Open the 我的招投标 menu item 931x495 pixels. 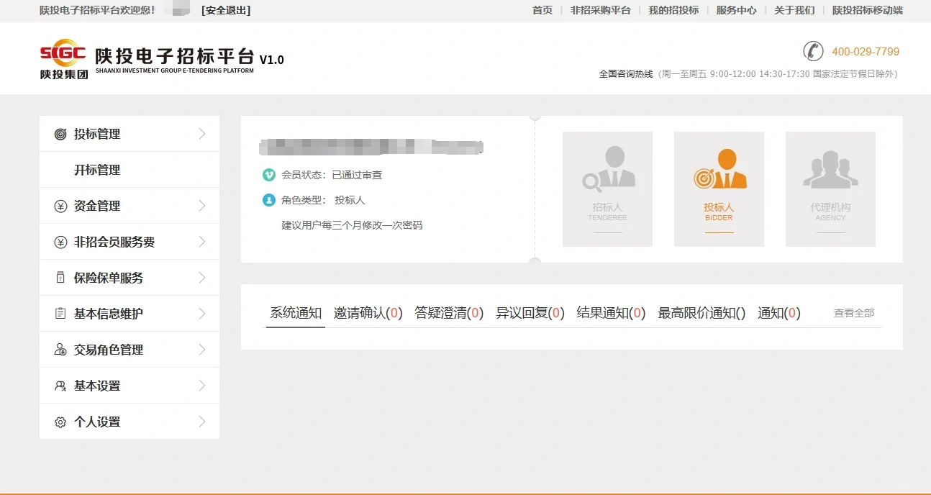click(673, 11)
